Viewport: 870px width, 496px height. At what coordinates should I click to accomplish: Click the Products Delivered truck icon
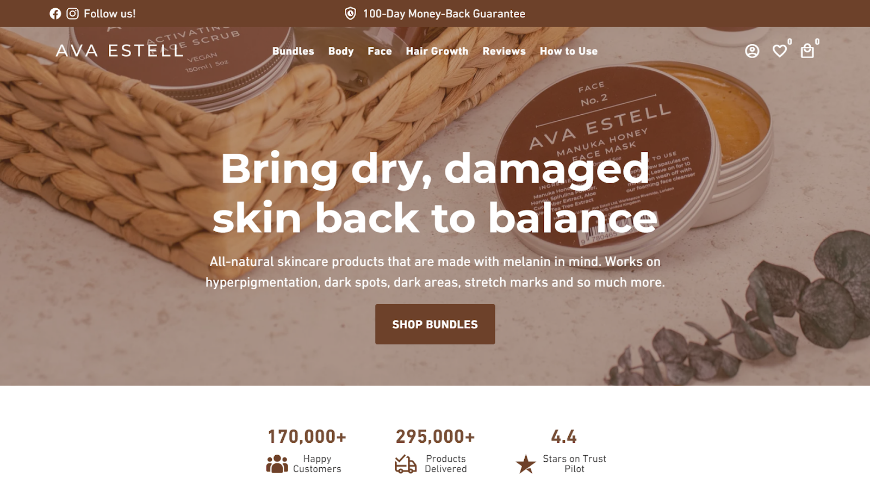[x=406, y=464]
